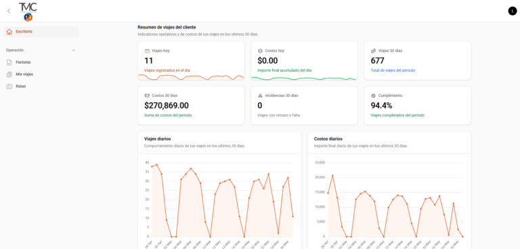Open the TMC logo home link
520x249 pixels.
pos(28,12)
